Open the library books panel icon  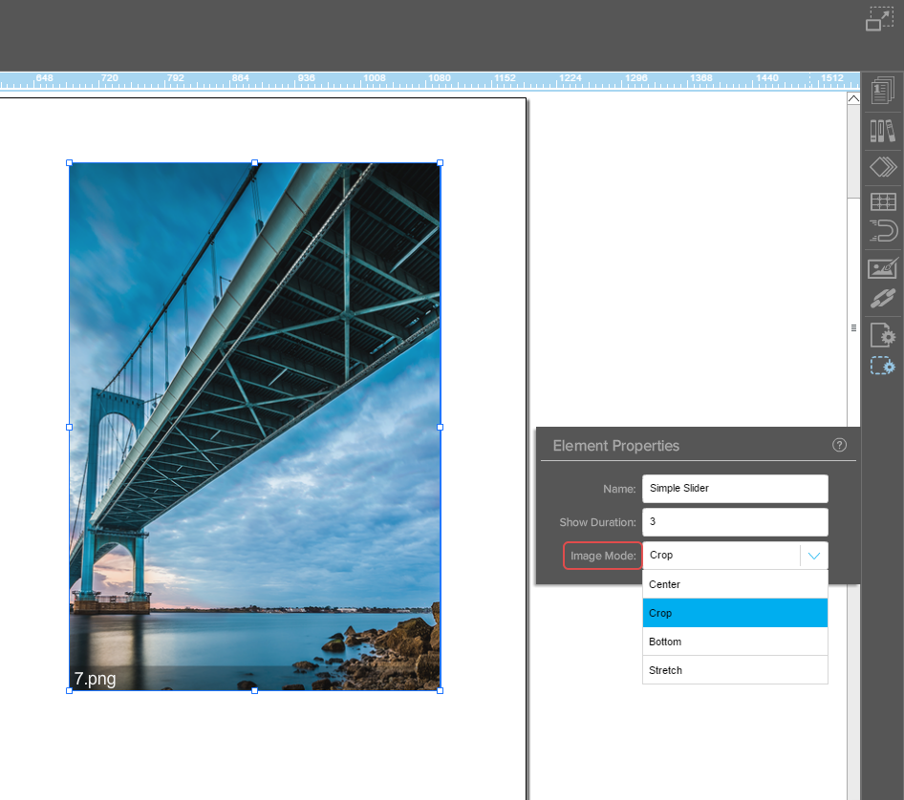point(882,132)
